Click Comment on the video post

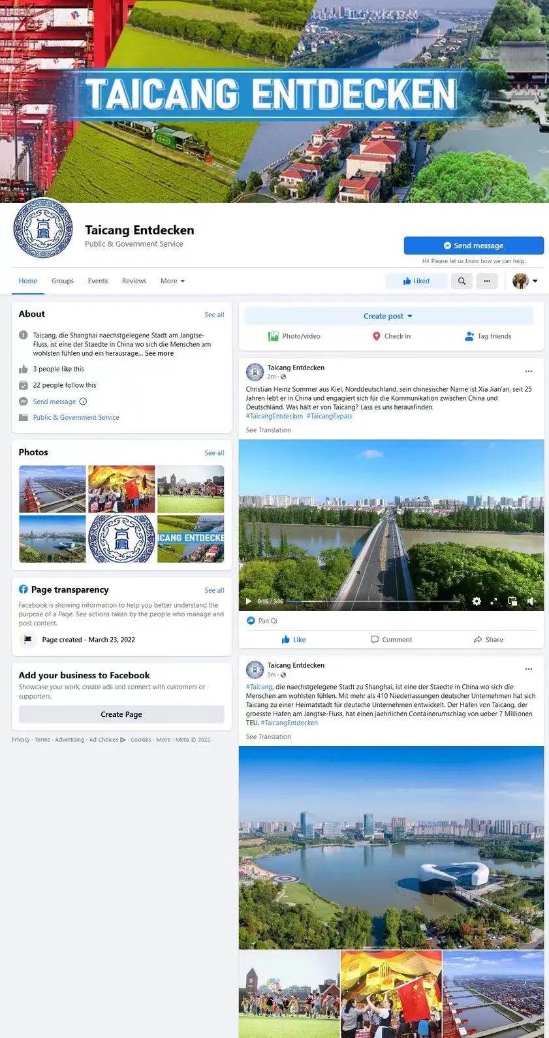point(391,640)
